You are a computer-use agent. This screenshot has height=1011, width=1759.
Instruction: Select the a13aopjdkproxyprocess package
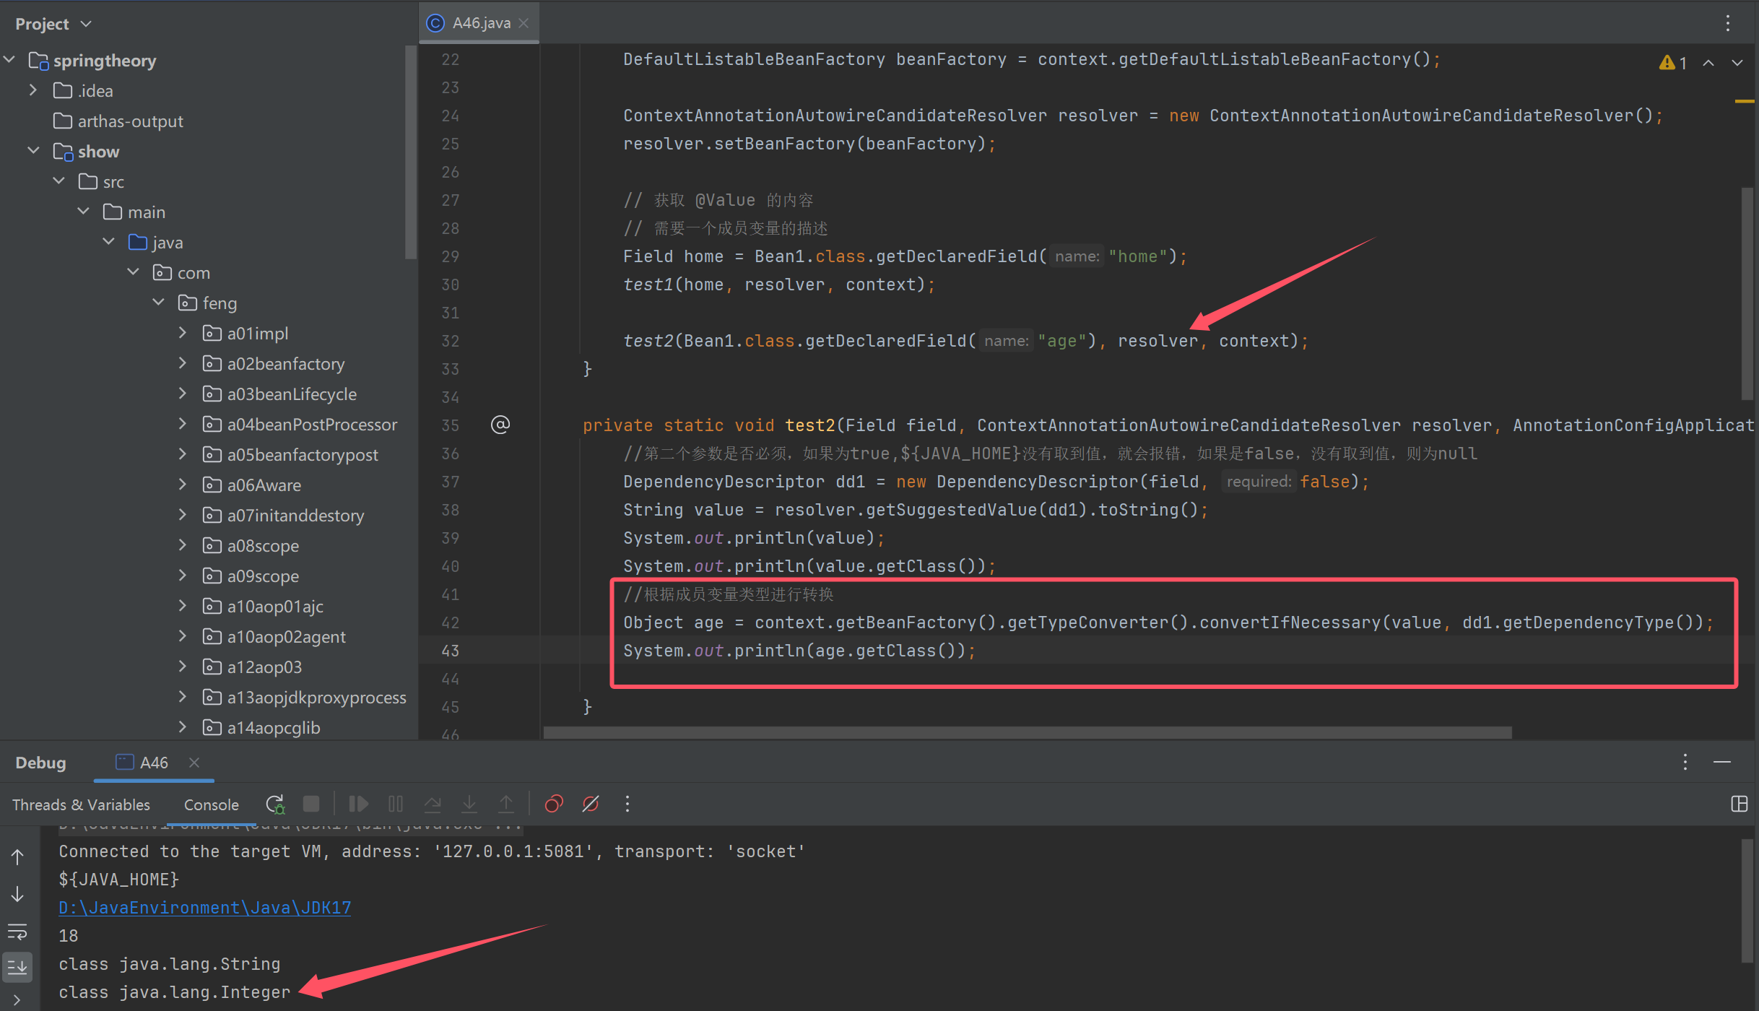click(x=316, y=697)
